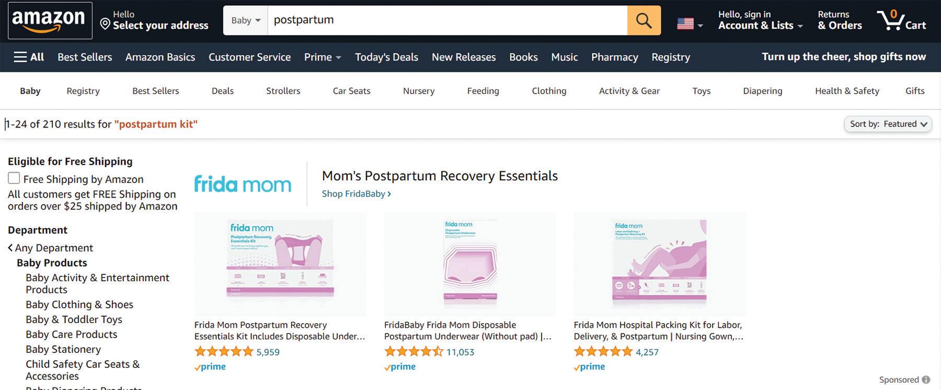Select the Strollers category tab
941x390 pixels.
pyautogui.click(x=283, y=91)
